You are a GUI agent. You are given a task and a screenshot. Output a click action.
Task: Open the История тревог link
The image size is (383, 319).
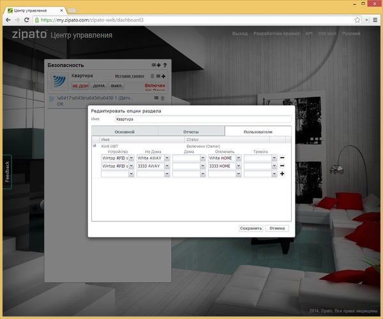(130, 76)
